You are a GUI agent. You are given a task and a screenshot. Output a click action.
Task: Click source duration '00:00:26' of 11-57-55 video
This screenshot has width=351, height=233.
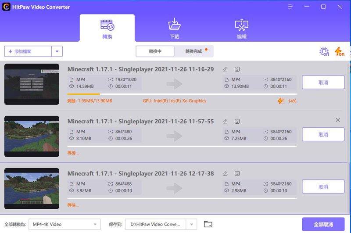point(124,139)
